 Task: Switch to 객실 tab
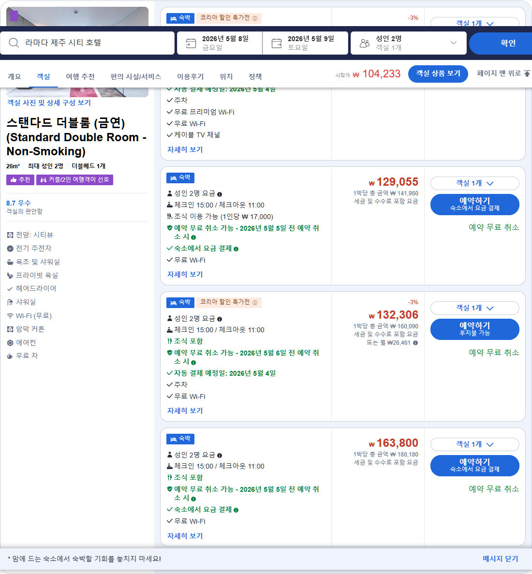coord(44,76)
